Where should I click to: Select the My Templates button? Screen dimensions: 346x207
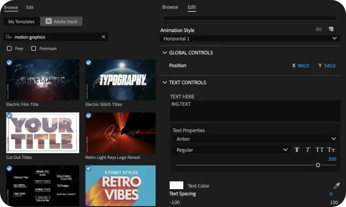(x=22, y=22)
